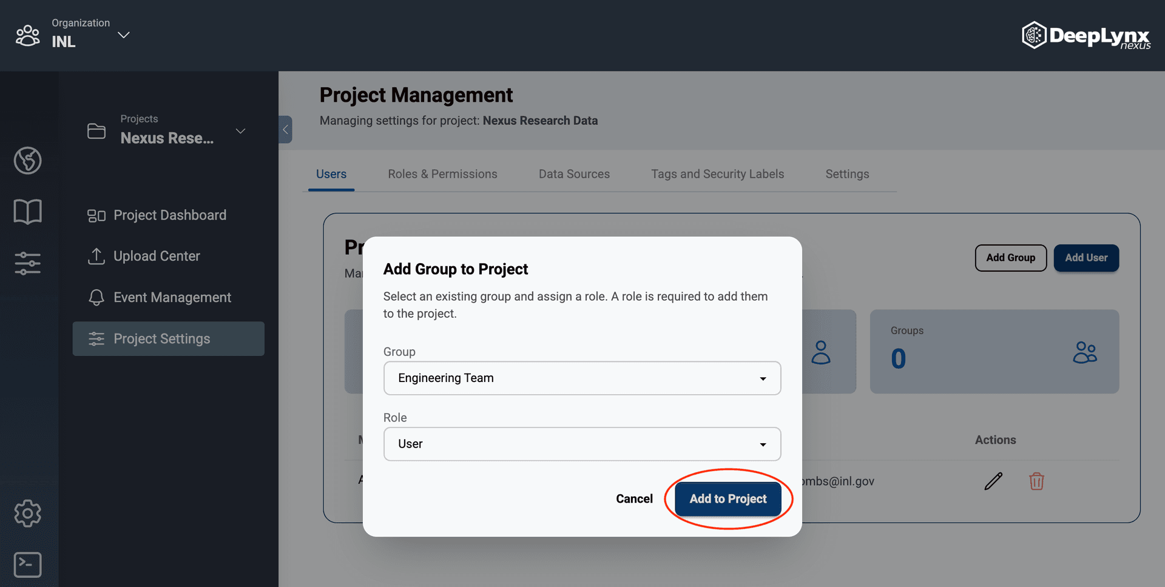Cancel the Add Group dialog
1165x587 pixels.
[634, 498]
